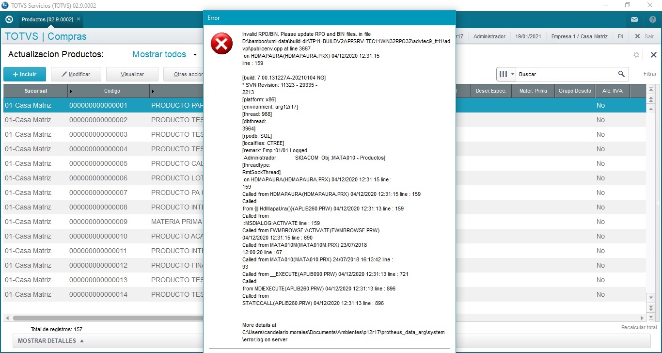Select row with code 000000000000010
This screenshot has height=353, width=662.
[325, 236]
